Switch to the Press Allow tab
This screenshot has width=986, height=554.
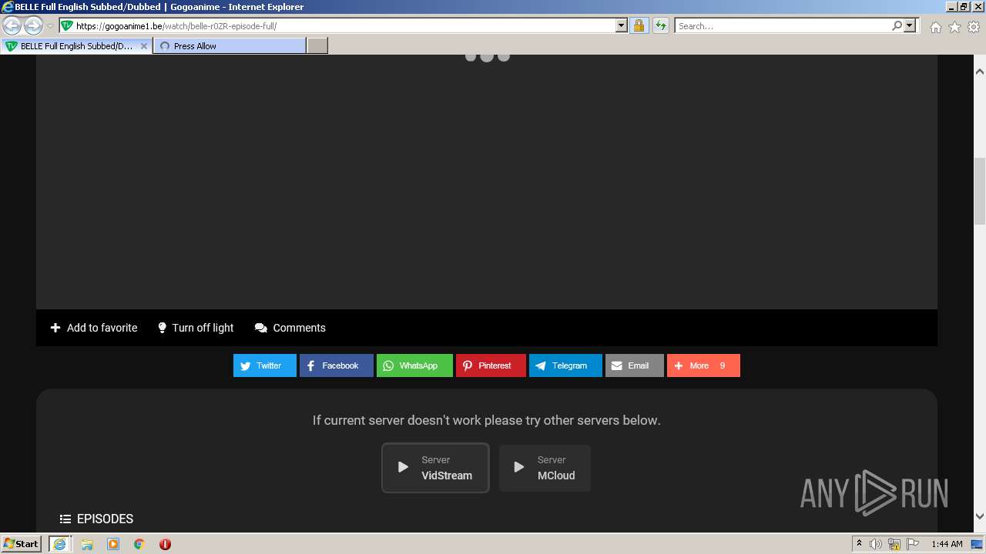pos(229,46)
